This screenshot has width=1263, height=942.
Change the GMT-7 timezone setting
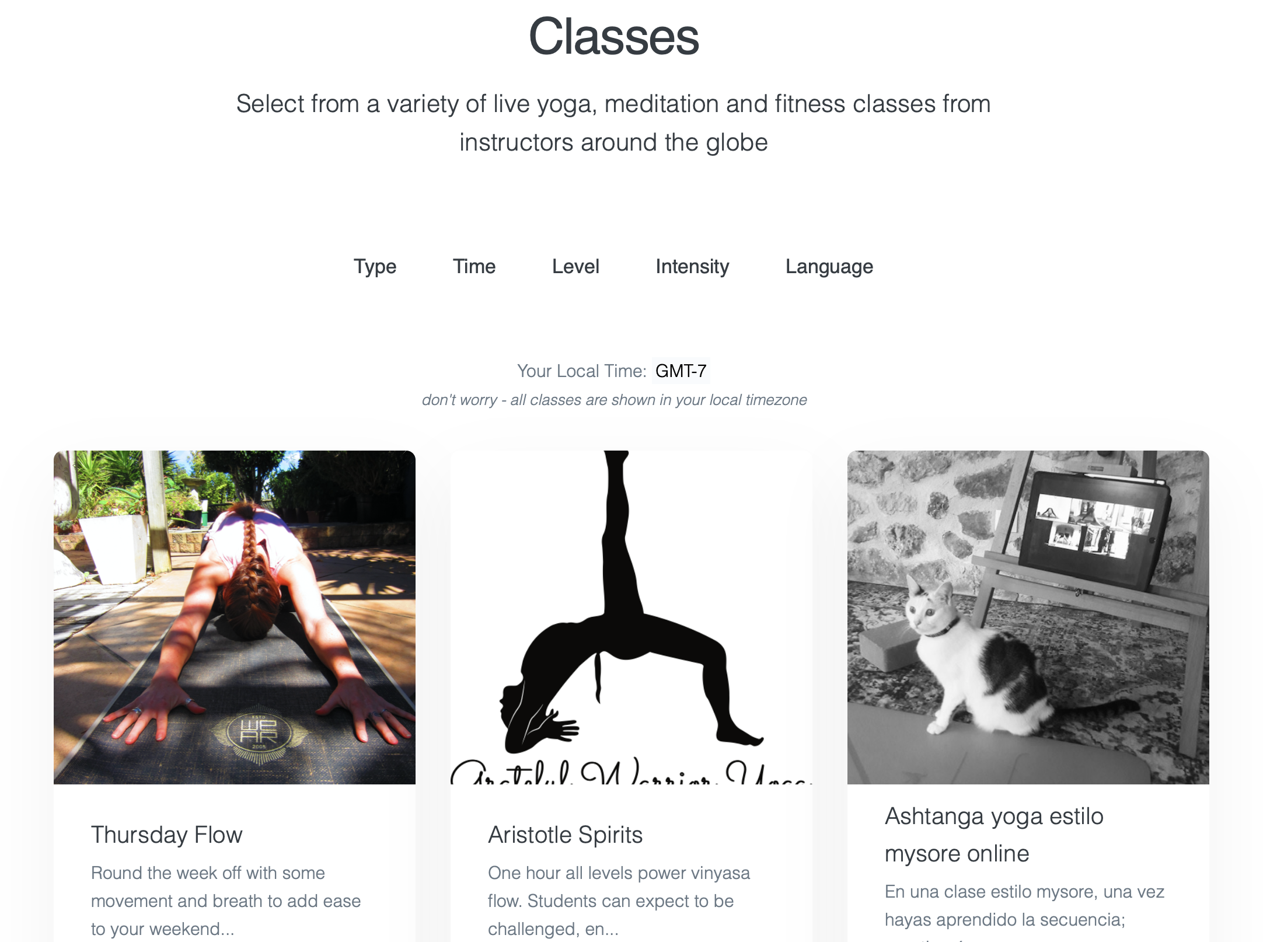click(x=681, y=371)
